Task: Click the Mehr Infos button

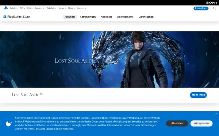Action: [198, 95]
